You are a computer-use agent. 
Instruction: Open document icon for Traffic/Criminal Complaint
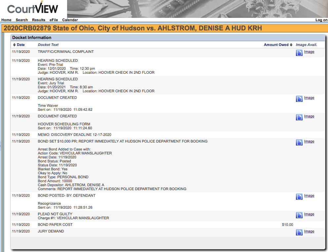299,53
